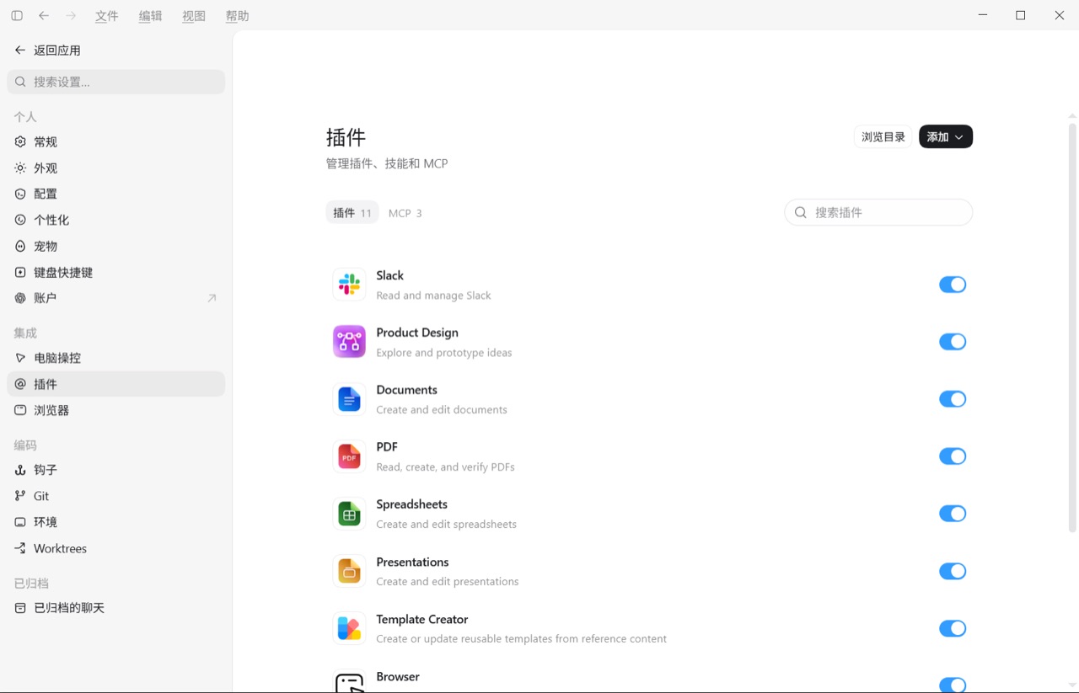Click the sidebar toggle icon
The image size is (1079, 693).
click(17, 16)
